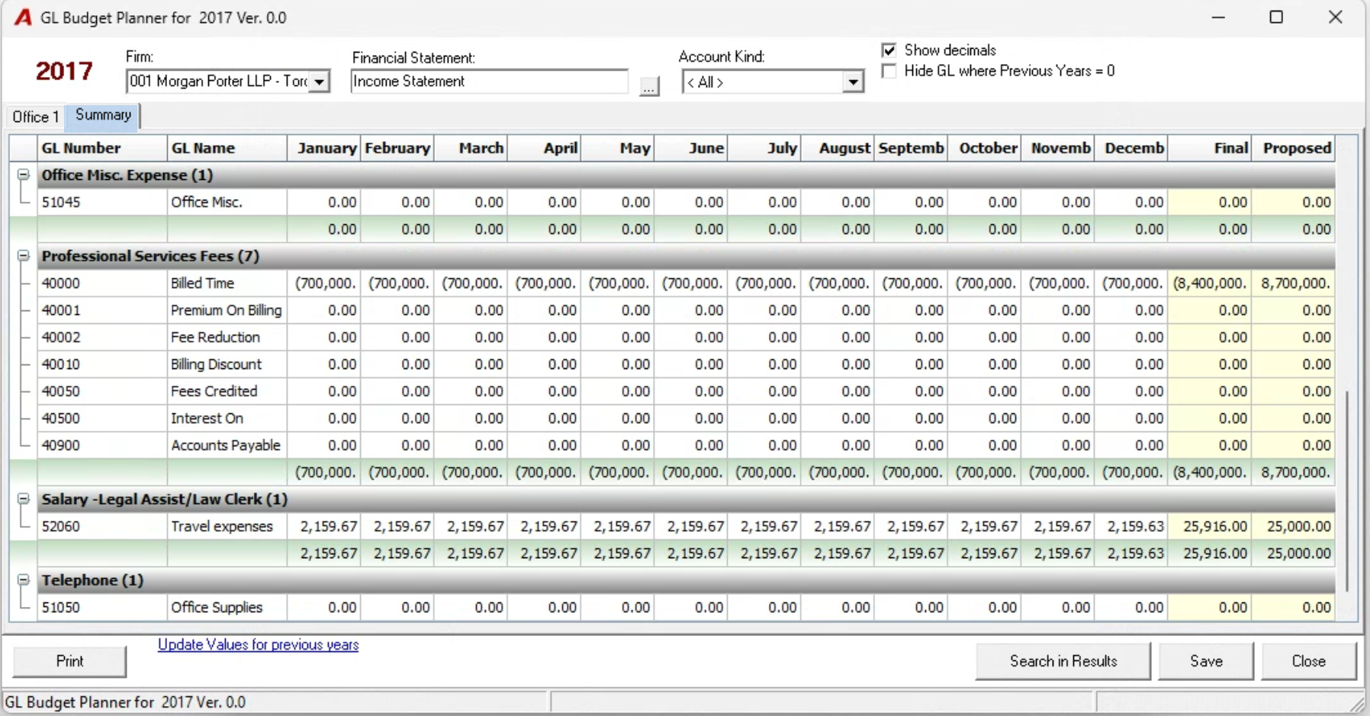Open the Firm dropdown list
Viewport: 1370px width, 716px height.
(x=320, y=82)
